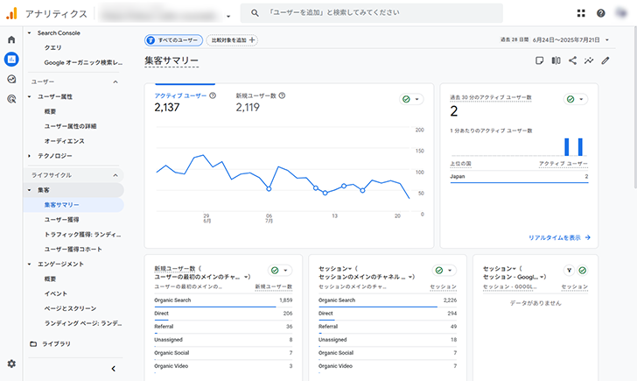This screenshot has height=381, width=637.
Task: Click the edit pencil icon
Action: (x=605, y=60)
